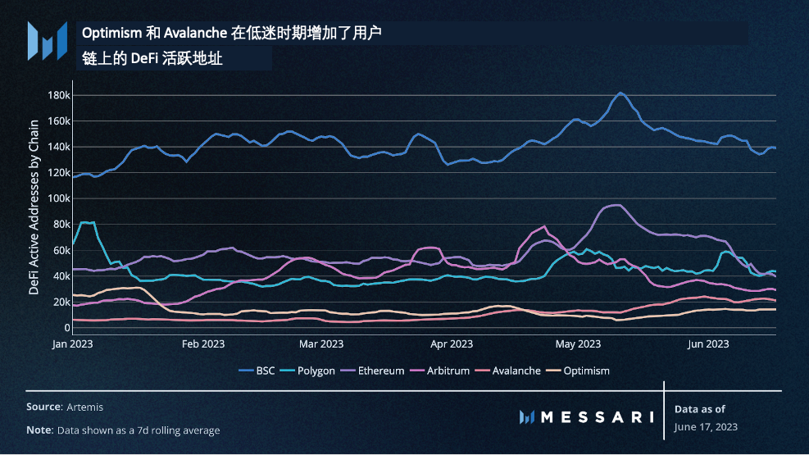Click the May 2023 x-axis label
This screenshot has width=809, height=455.
click(579, 344)
